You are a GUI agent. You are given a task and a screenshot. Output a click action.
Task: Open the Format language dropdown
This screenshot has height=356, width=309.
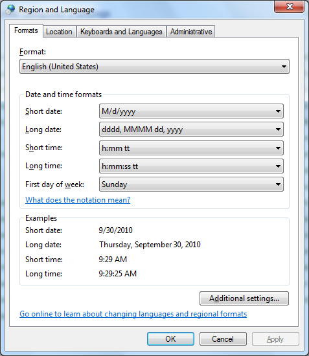(154, 67)
